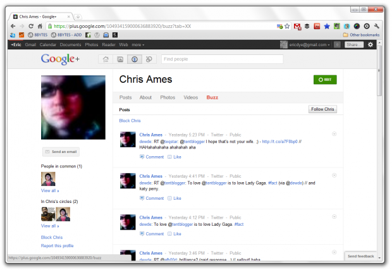
Task: Click the stacked layers extension icon
Action: [307, 26]
